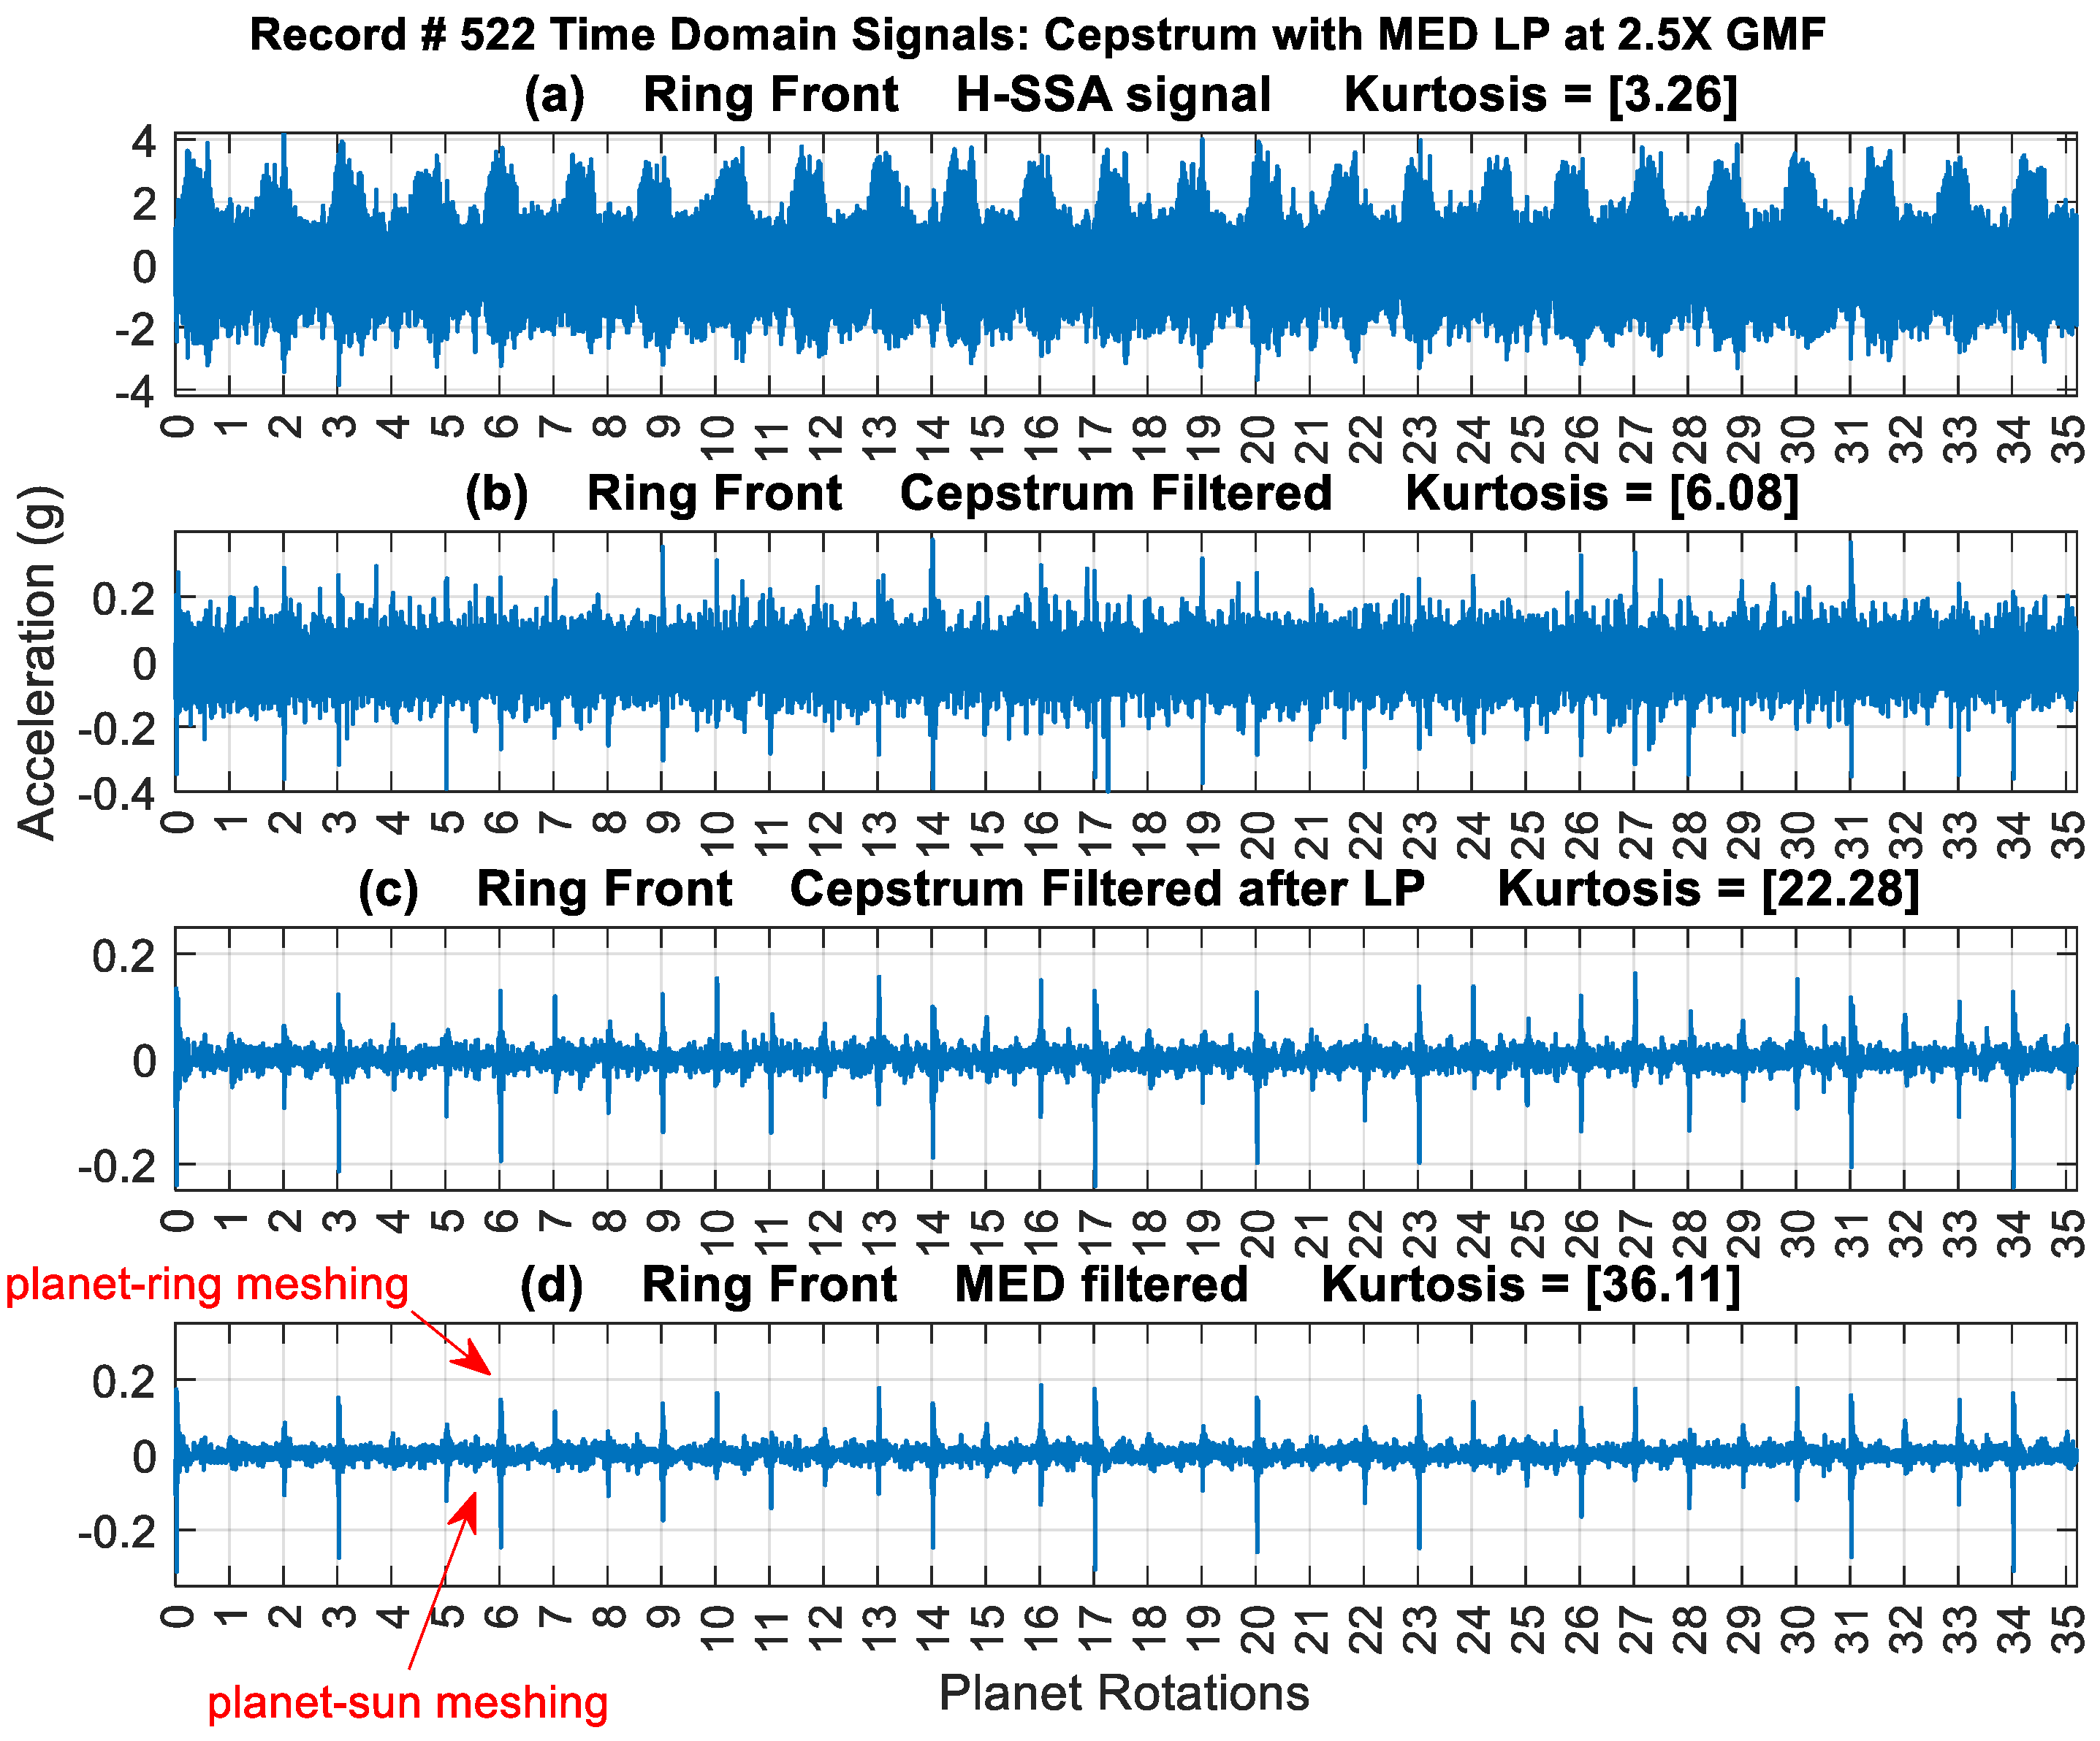Image resolution: width=2100 pixels, height=1741 pixels.
Task: Select 'Cepstrum Filtered after LP' title
Action: [x=1107, y=889]
